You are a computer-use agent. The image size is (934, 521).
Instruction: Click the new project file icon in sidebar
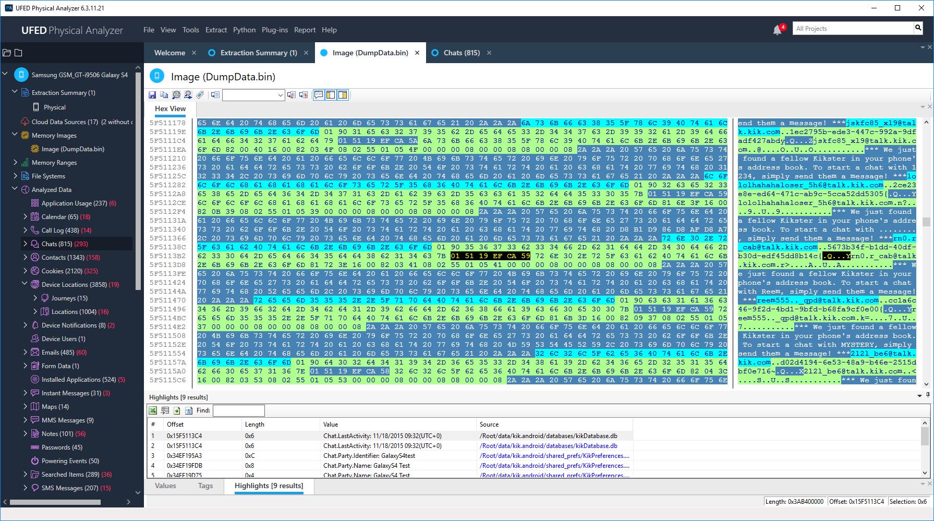(x=18, y=53)
